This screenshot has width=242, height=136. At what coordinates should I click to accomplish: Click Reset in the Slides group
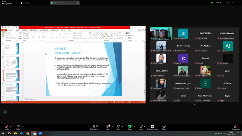click(25, 36)
